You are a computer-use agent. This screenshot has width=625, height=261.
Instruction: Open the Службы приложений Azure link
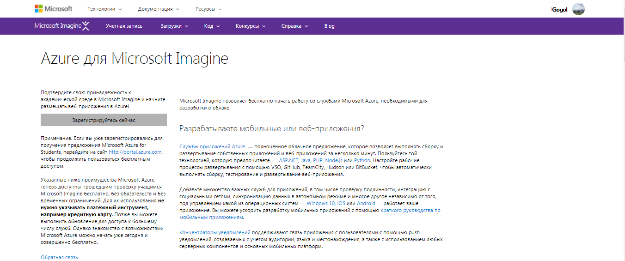point(212,146)
